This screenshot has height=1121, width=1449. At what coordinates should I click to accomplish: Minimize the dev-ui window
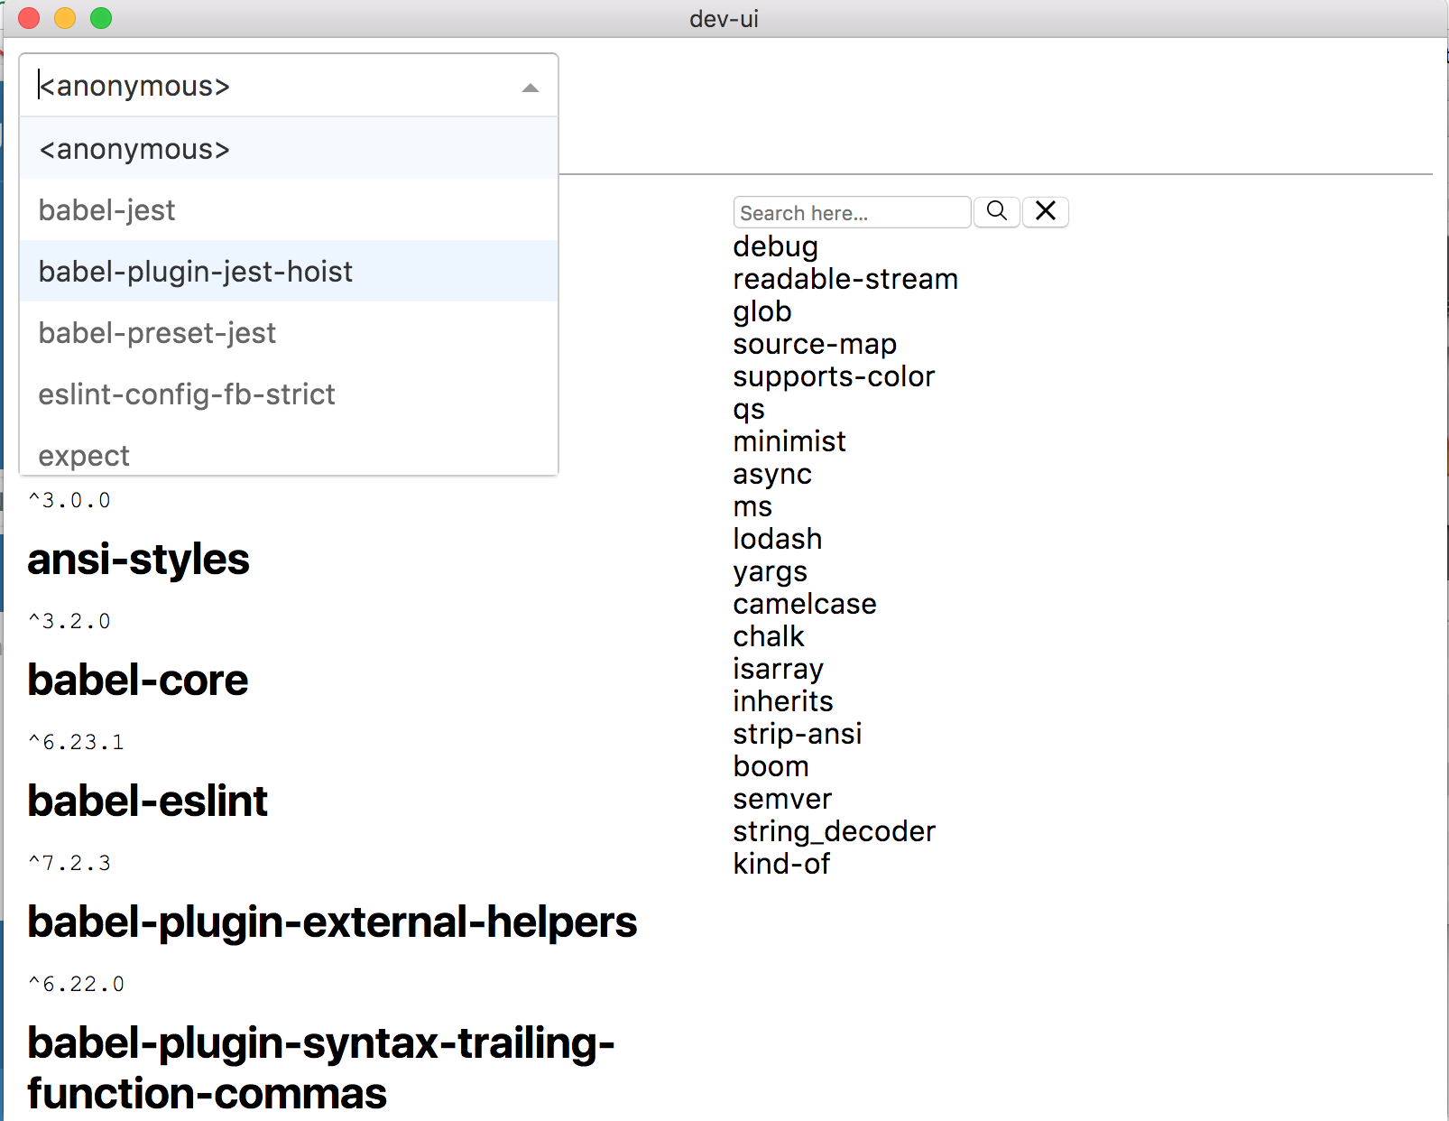65,18
